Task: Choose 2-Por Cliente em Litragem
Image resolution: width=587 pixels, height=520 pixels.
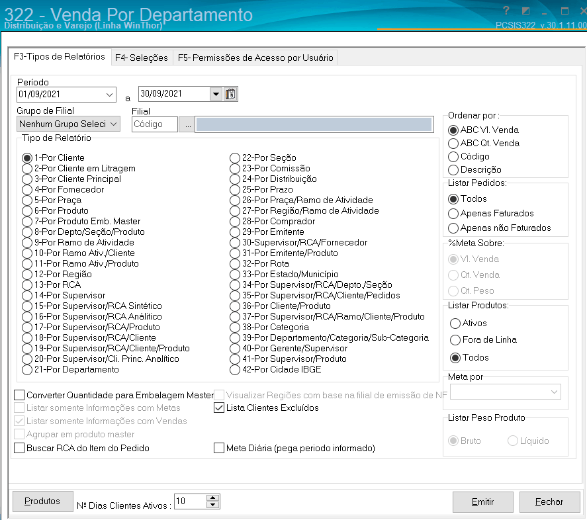Action: click(27, 169)
